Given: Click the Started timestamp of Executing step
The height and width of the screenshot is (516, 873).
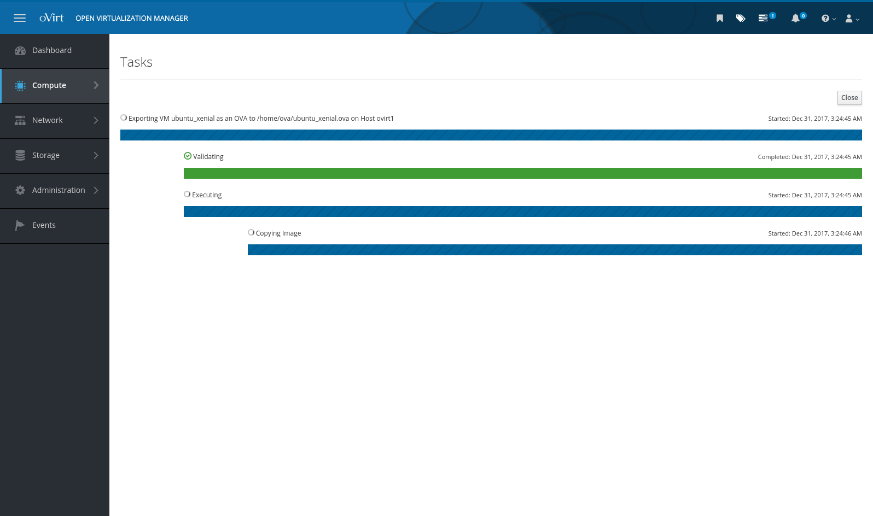Looking at the screenshot, I should 814,195.
